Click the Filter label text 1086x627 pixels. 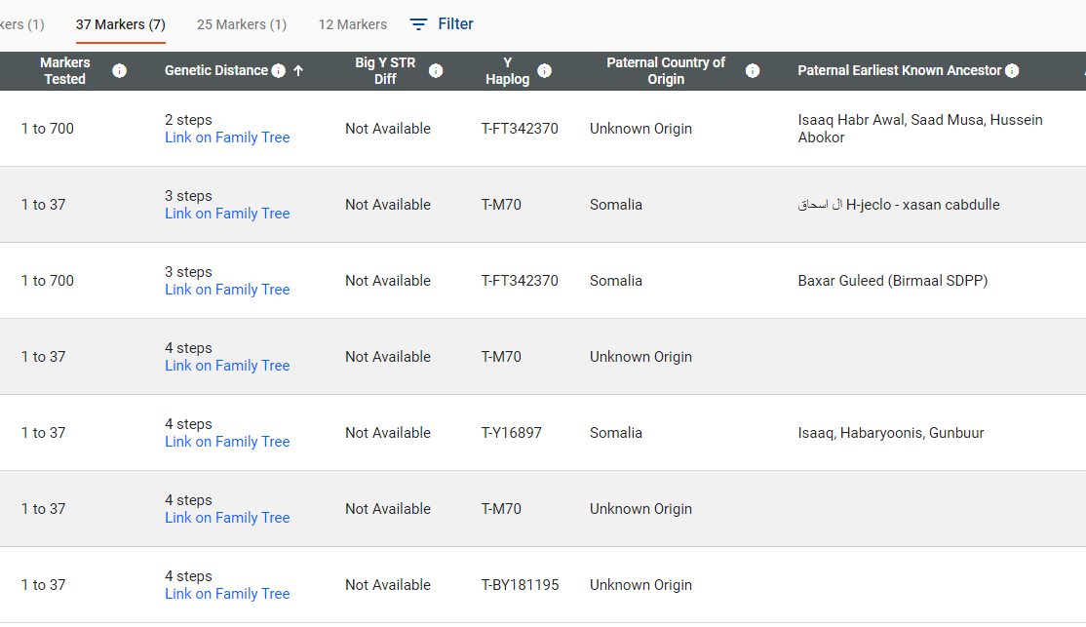pyautogui.click(x=455, y=24)
